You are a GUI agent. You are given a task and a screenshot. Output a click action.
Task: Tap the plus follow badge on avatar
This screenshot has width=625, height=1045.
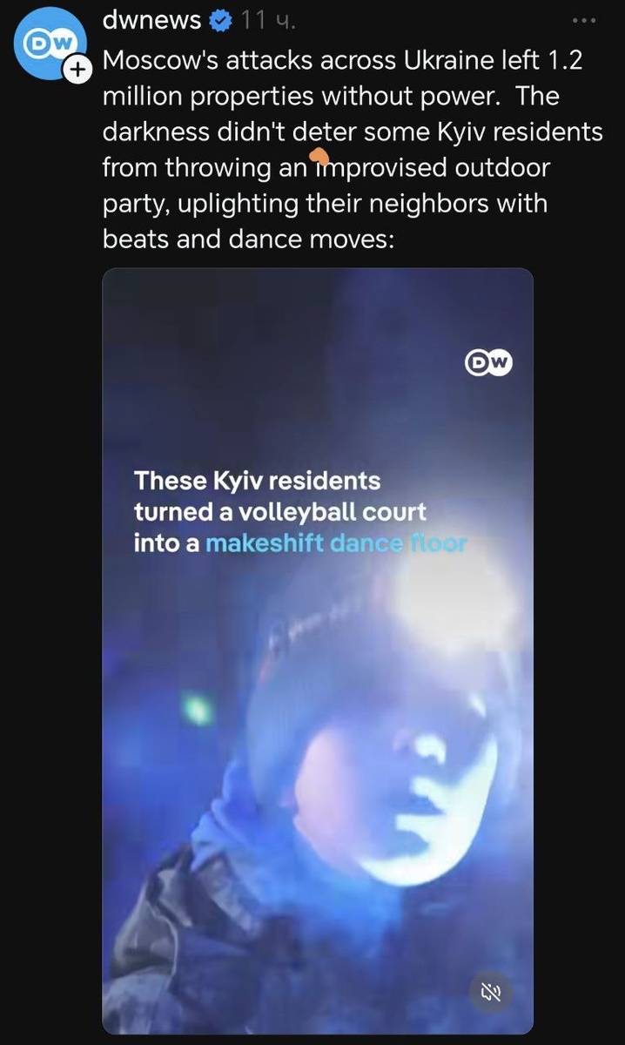pyautogui.click(x=78, y=71)
